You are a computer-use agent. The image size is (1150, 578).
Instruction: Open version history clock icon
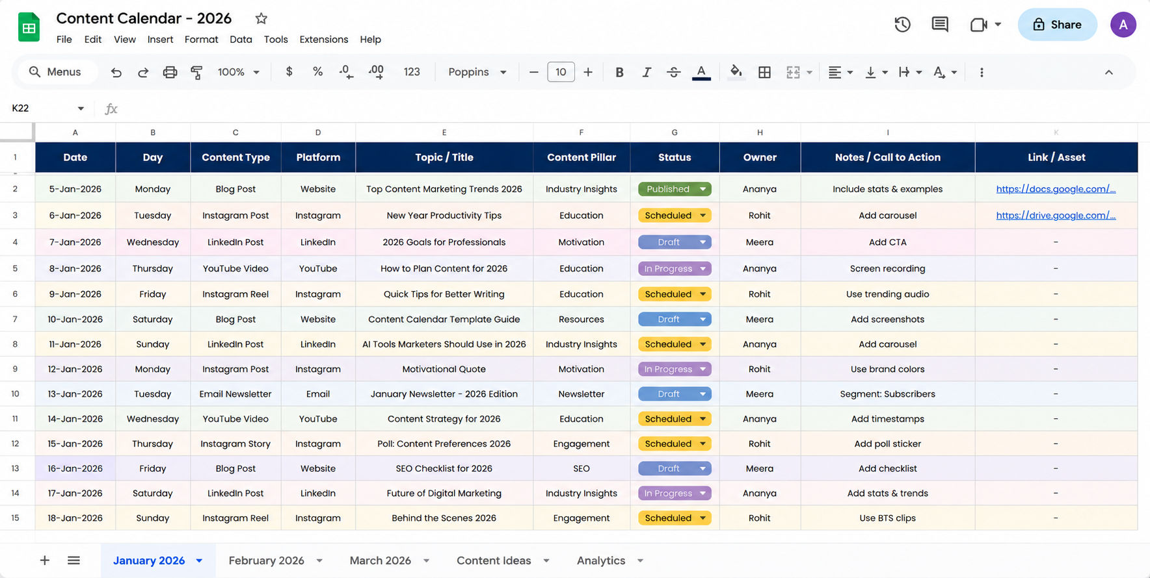coord(902,25)
